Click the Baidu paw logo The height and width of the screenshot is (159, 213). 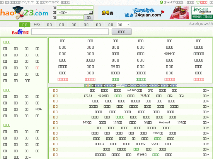pyautogui.click(x=20, y=32)
